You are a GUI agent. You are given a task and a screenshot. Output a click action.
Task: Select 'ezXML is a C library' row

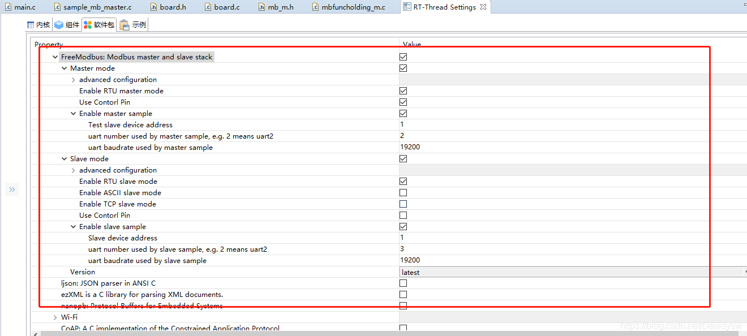142,295
